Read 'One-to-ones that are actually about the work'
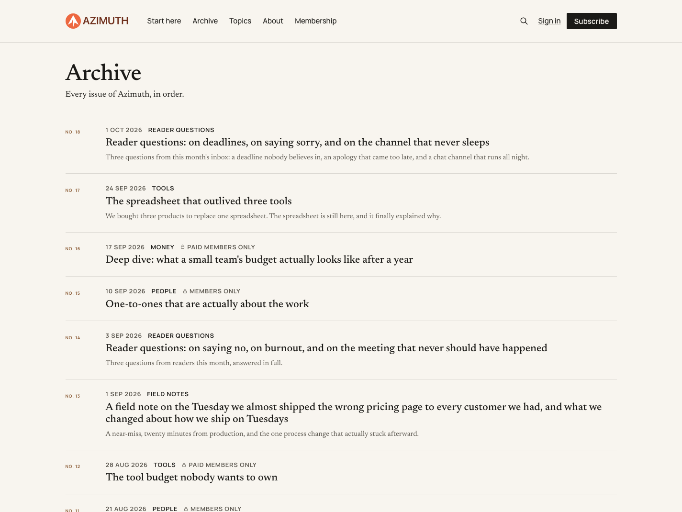 point(207,304)
